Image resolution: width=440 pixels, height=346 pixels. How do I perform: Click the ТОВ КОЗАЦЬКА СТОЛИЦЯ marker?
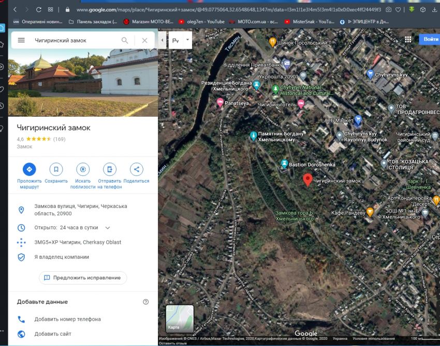pyautogui.click(x=384, y=163)
